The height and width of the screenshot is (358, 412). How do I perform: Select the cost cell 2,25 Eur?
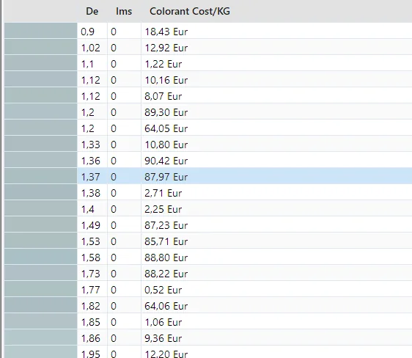(x=163, y=209)
